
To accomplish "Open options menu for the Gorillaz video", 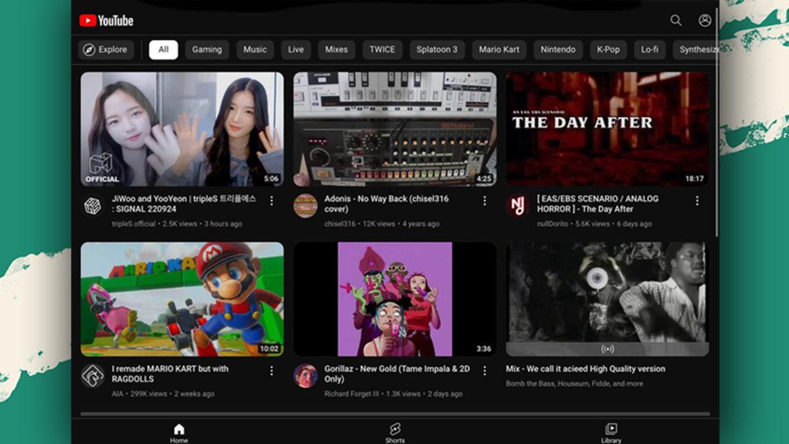I will click(483, 370).
